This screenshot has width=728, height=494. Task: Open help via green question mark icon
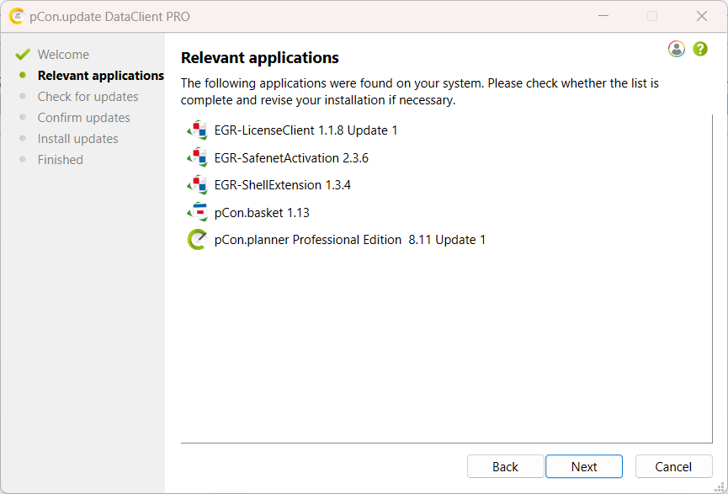point(700,49)
